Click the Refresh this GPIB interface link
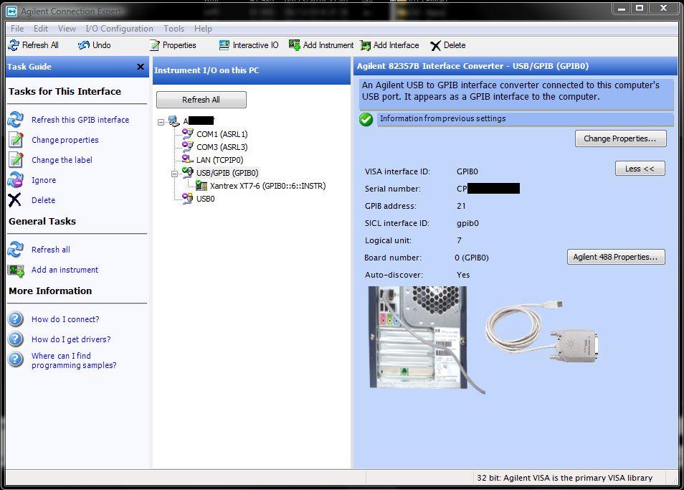Image resolution: width=684 pixels, height=490 pixels. click(x=80, y=120)
